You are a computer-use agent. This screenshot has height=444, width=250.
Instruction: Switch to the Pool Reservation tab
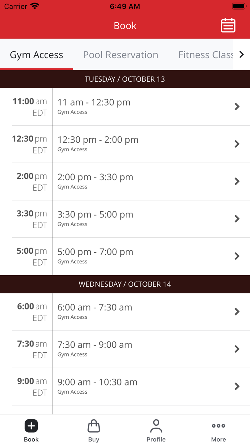coord(121,55)
